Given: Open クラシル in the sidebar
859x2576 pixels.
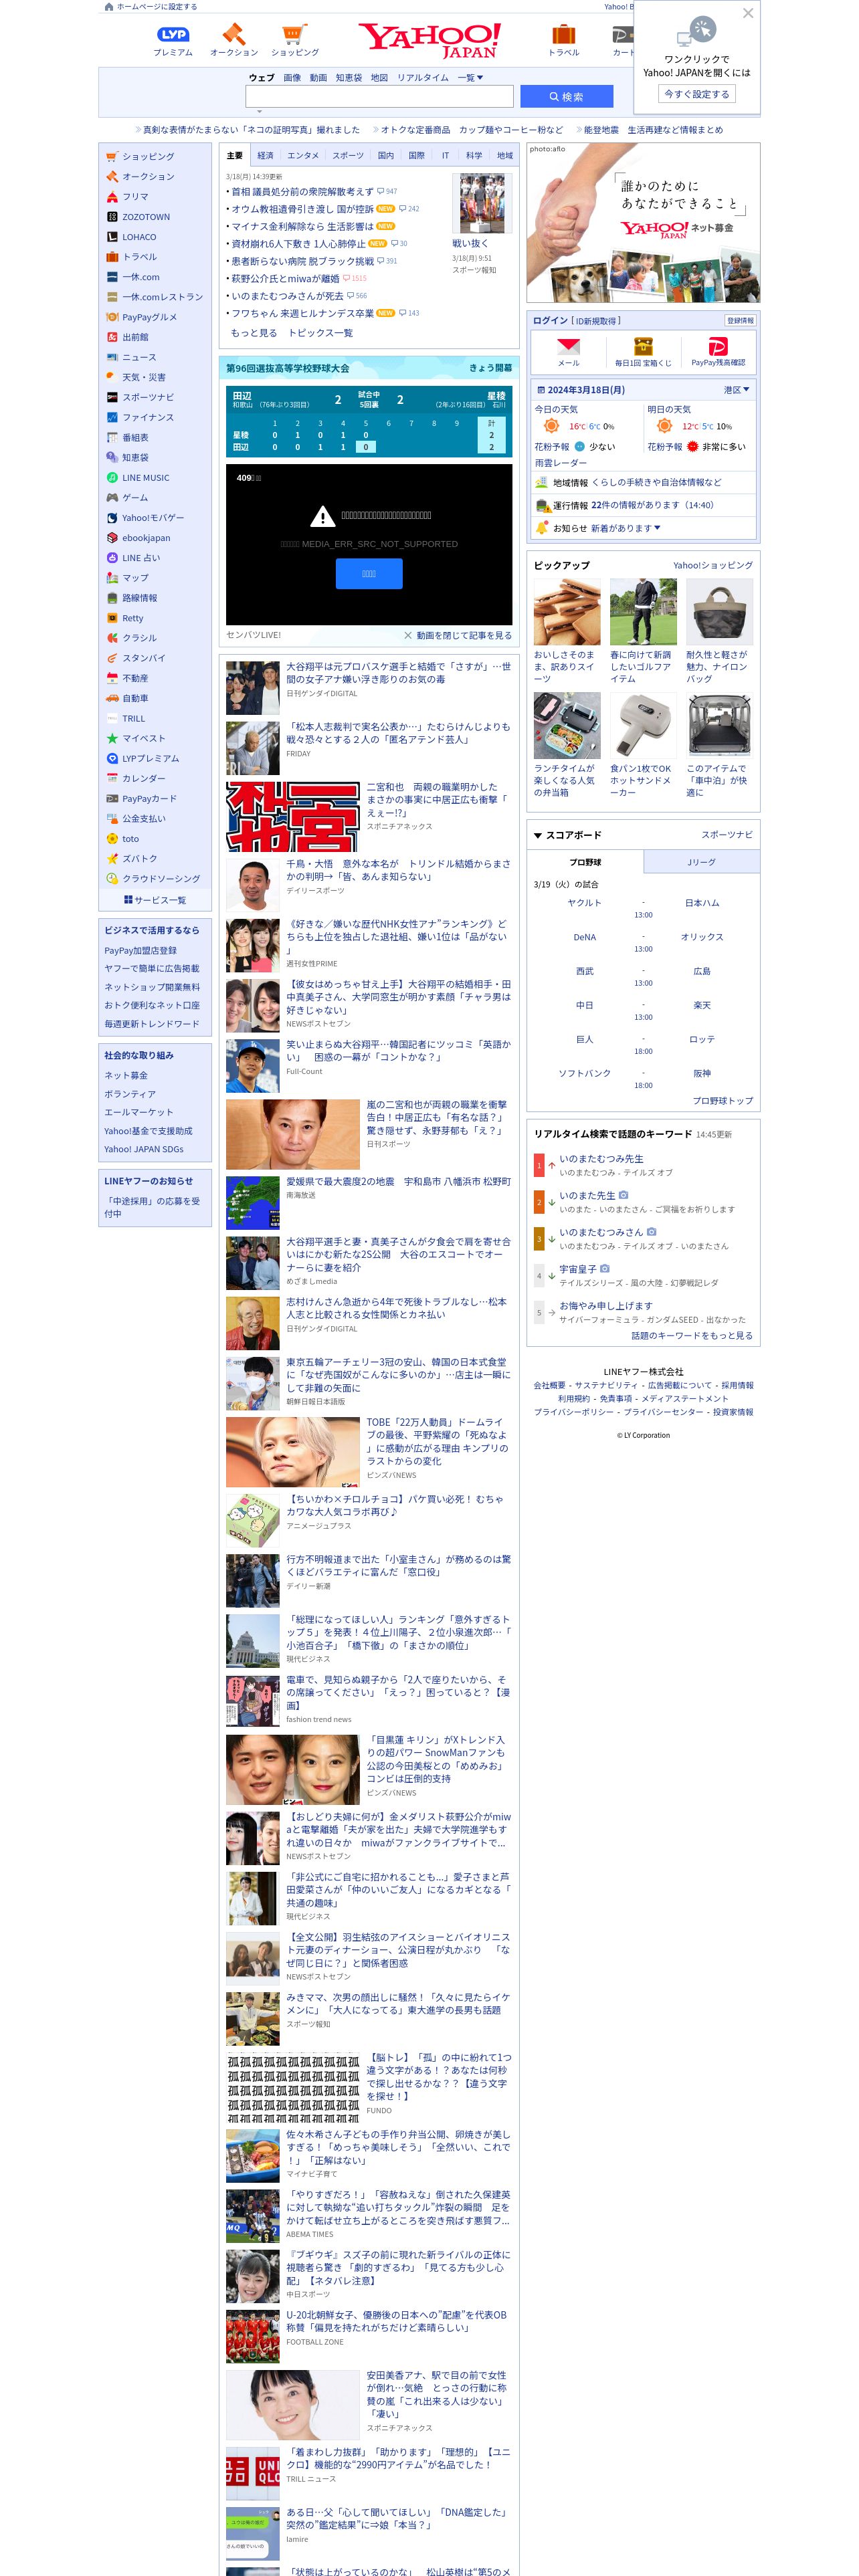Looking at the screenshot, I should [x=139, y=638].
